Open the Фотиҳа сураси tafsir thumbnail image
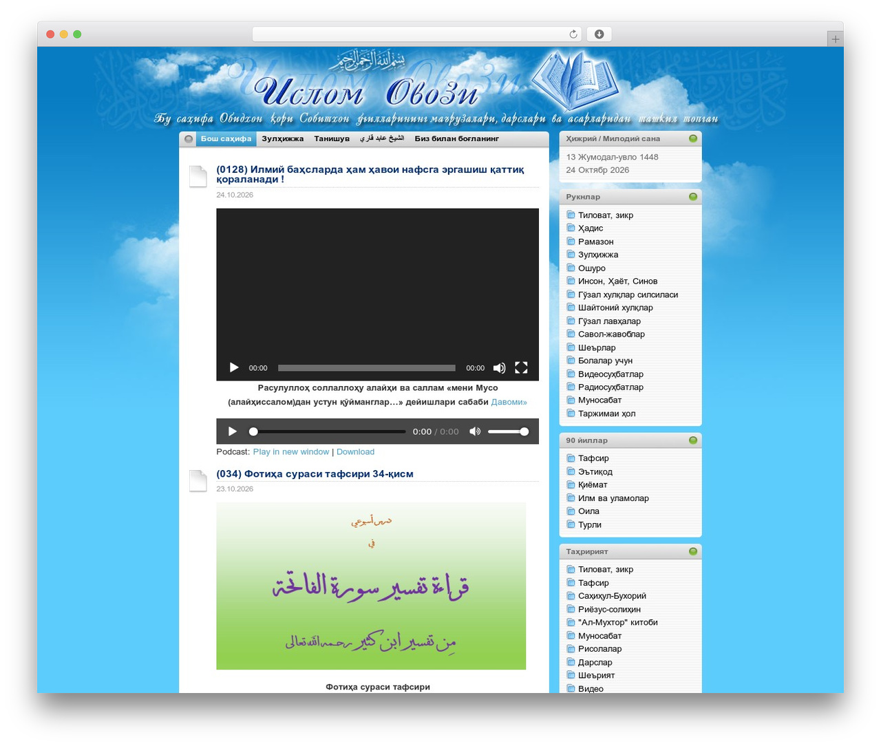This screenshot has width=881, height=746. pyautogui.click(x=371, y=586)
